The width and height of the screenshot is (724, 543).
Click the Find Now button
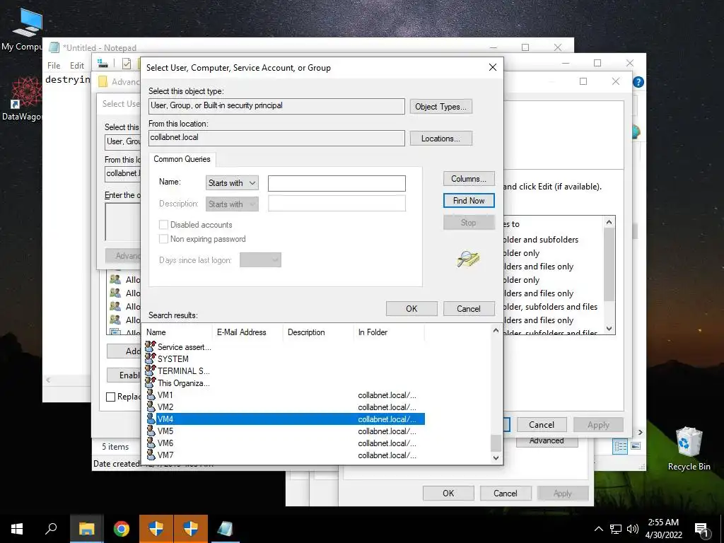point(469,200)
